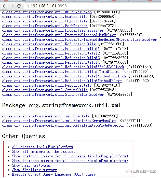This screenshot has width=161, height=178.
Task: Open the ReflectionUtils$FieldCallback class link
Action: (x=63, y=67)
